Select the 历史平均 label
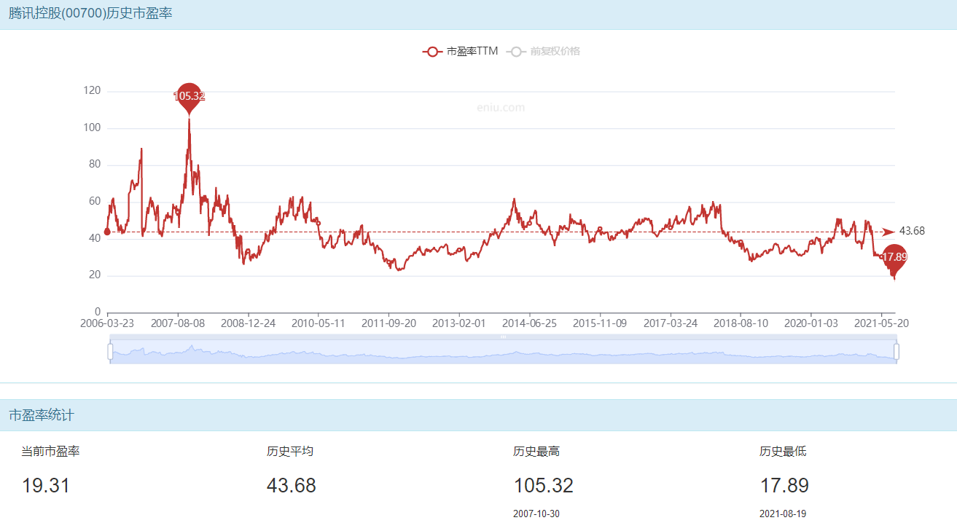The width and height of the screenshot is (957, 531). [x=290, y=452]
